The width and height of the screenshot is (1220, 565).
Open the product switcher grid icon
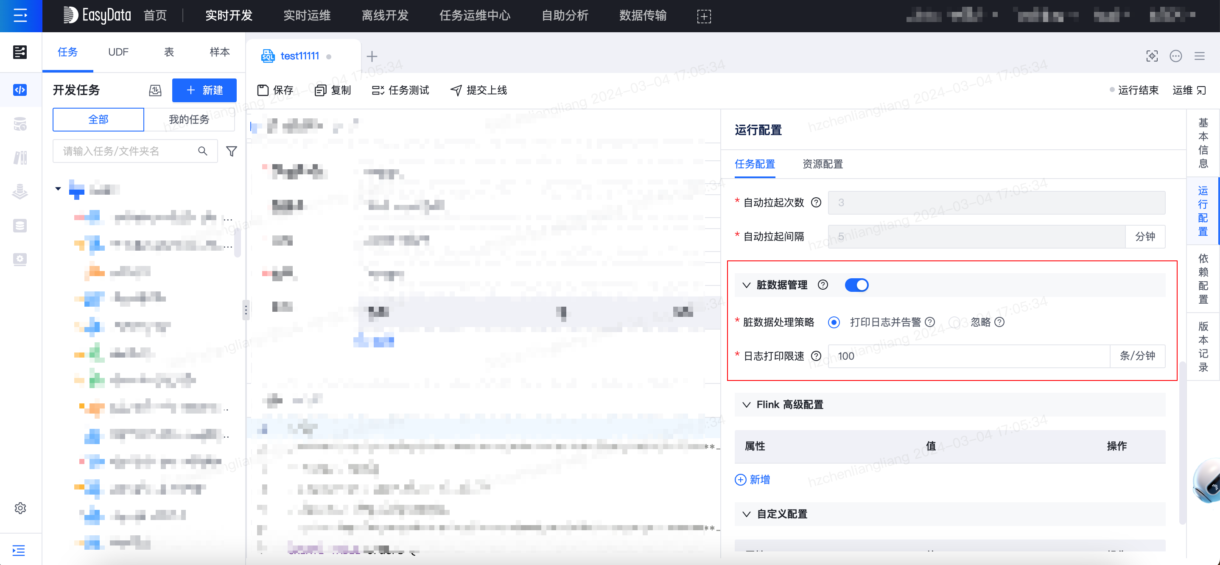click(704, 16)
